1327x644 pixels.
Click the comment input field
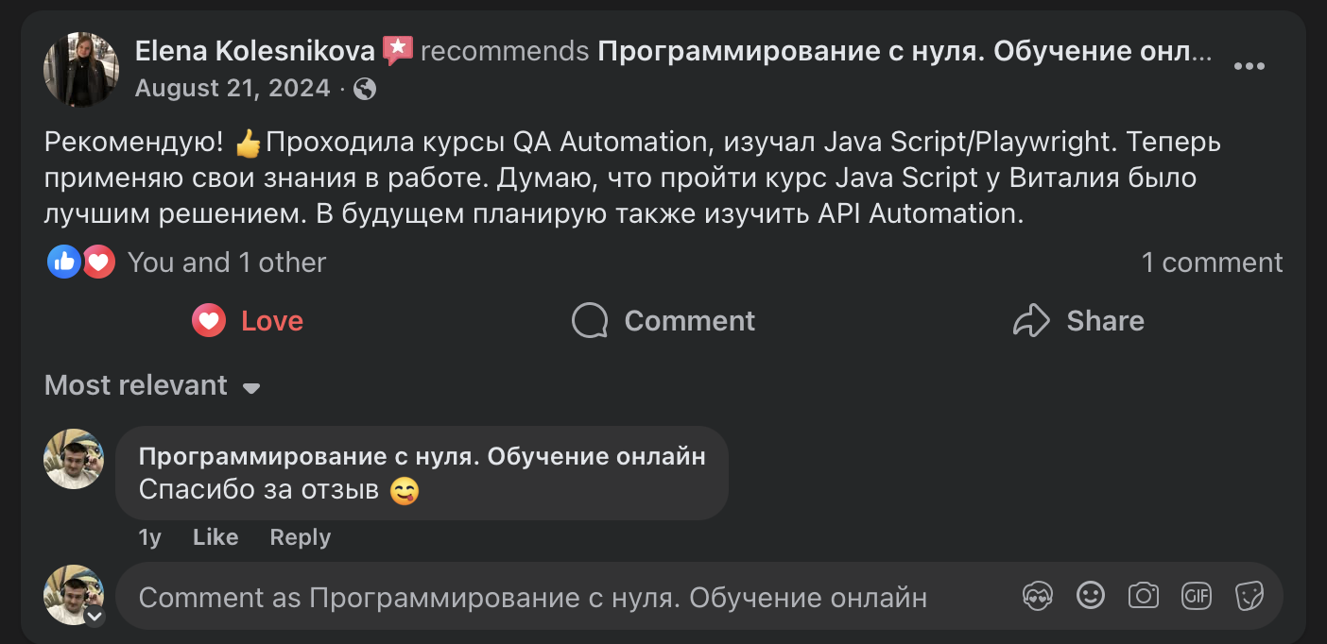tap(529, 596)
